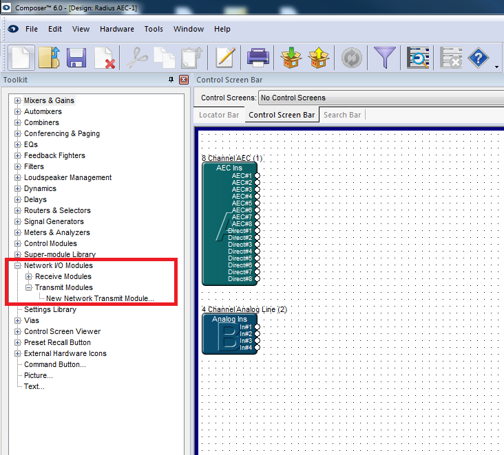Screen dimensions: 504x455
Task: Click the box icon with green down arrow
Action: [291, 58]
